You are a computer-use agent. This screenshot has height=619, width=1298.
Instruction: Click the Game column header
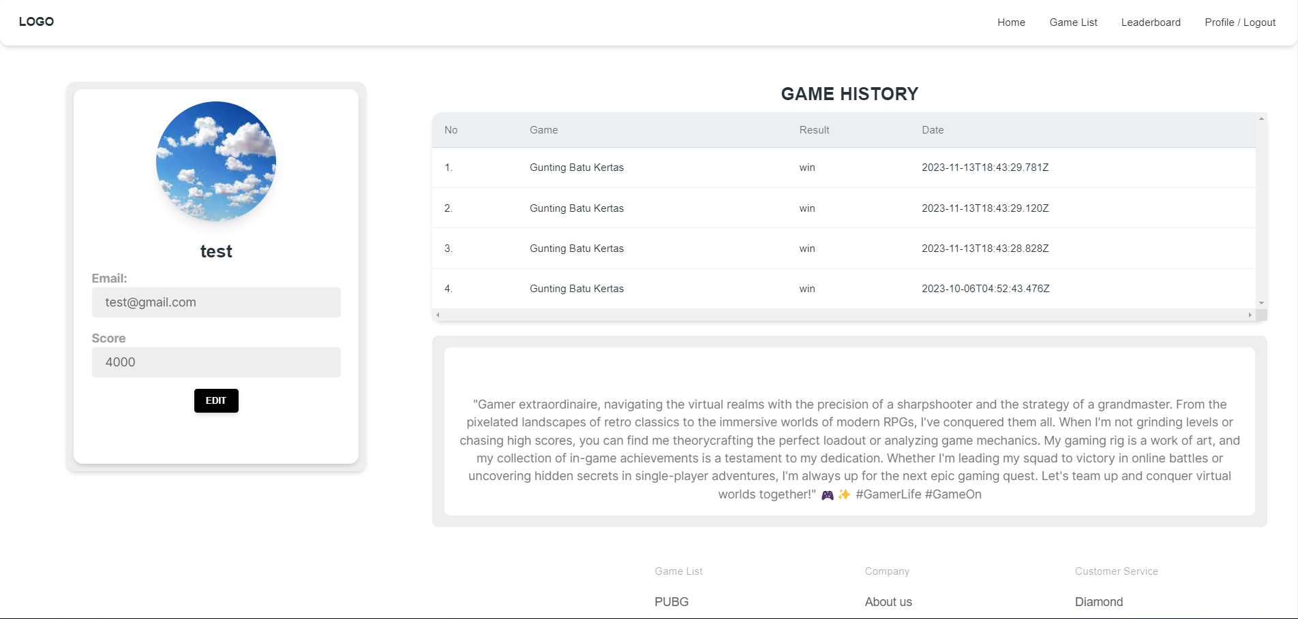click(x=543, y=130)
